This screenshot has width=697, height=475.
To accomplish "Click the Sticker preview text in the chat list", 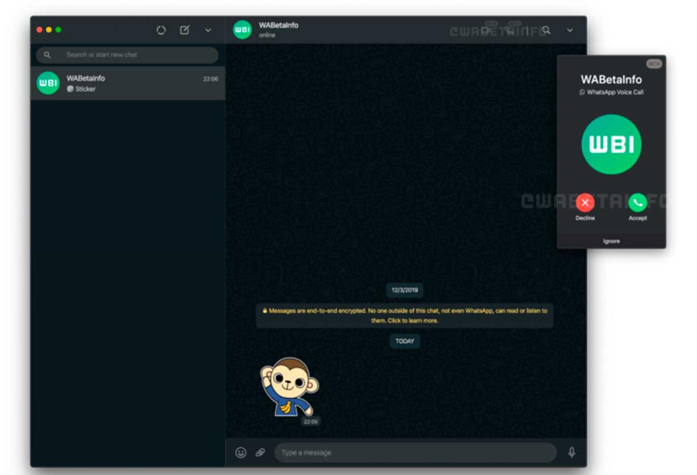I will click(85, 89).
